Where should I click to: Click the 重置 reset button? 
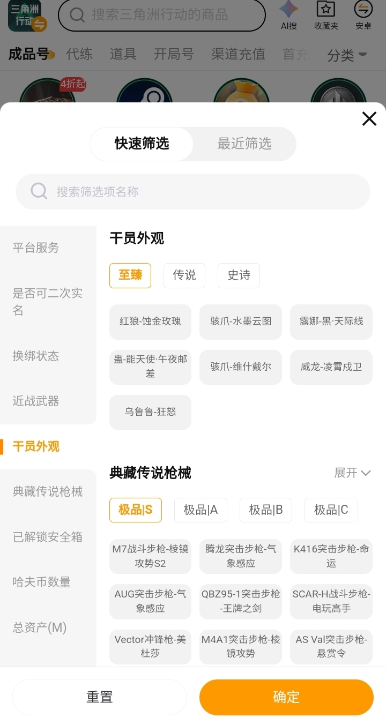(99, 697)
